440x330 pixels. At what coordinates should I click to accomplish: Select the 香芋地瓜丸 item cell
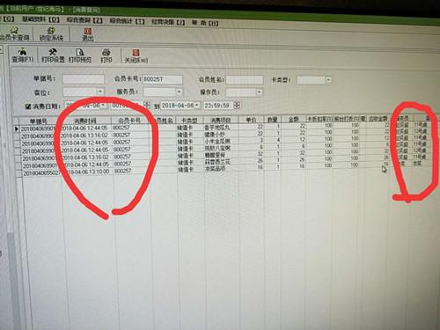click(217, 128)
